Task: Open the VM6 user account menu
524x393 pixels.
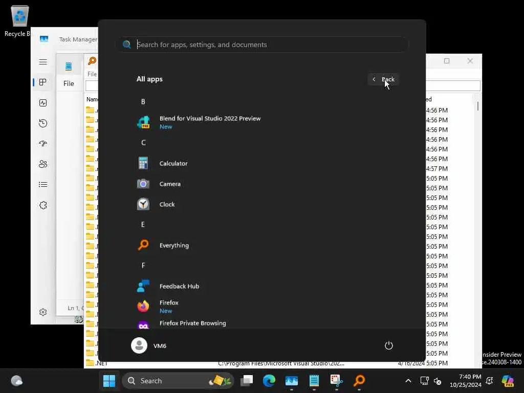Action: 149,345
